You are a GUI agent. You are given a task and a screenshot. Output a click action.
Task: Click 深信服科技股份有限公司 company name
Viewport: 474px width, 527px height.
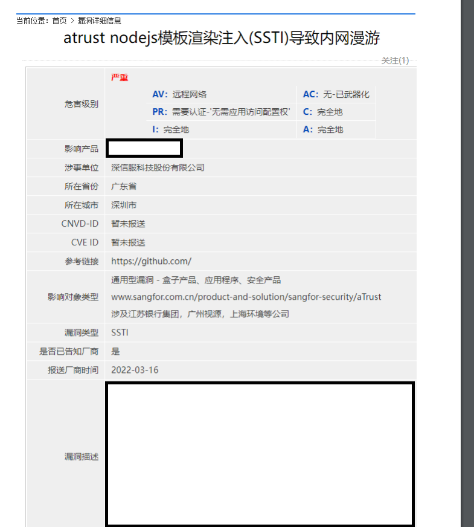tap(158, 168)
